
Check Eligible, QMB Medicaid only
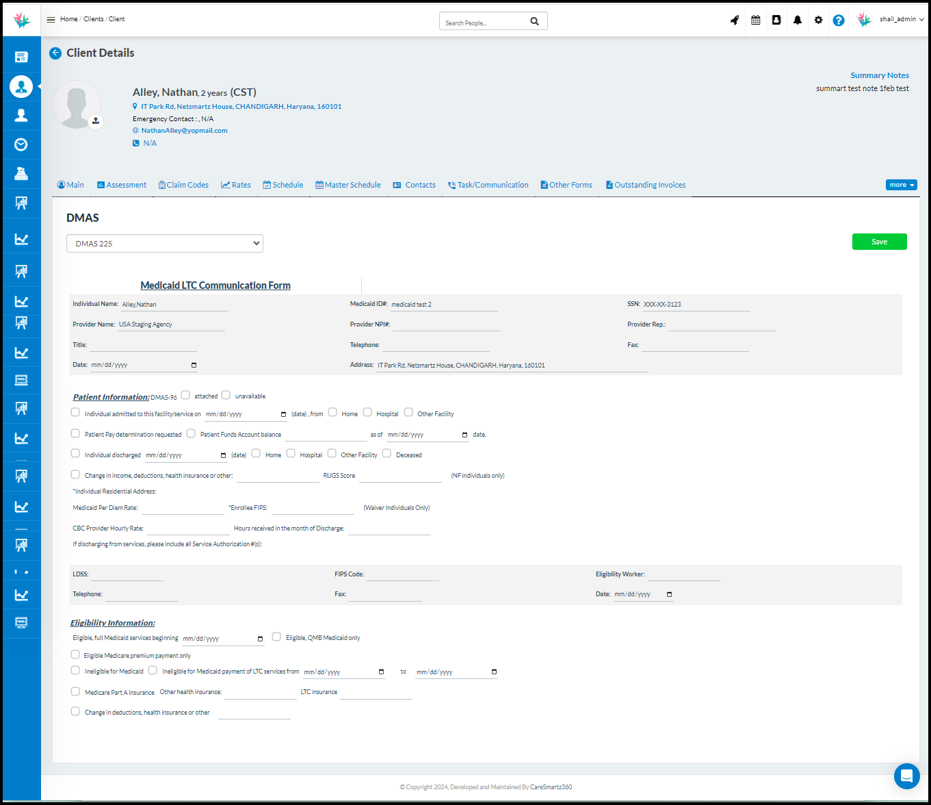(x=276, y=637)
